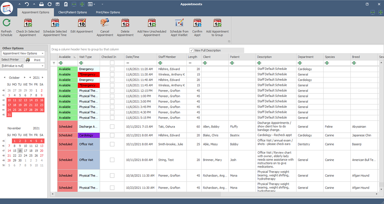Viewport: 384px width, 204px height.
Task: Click Check In Selected Appointment icon
Action: (x=28, y=23)
